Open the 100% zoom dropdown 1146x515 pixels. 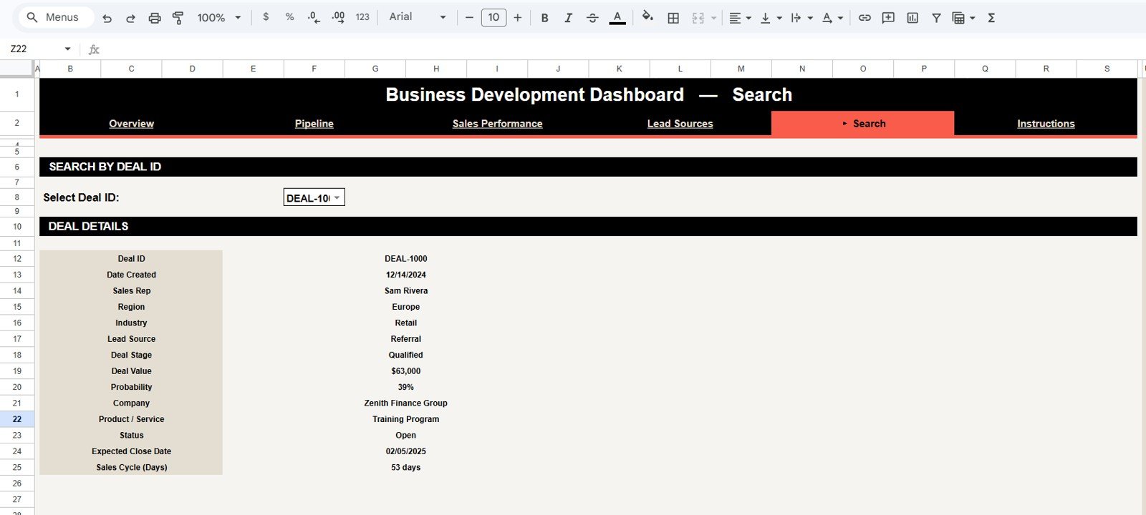coord(218,18)
